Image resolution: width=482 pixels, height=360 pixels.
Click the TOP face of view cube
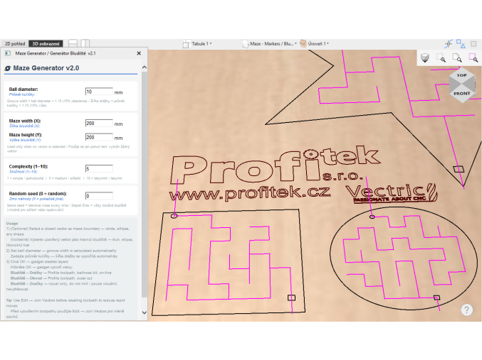tap(462, 75)
